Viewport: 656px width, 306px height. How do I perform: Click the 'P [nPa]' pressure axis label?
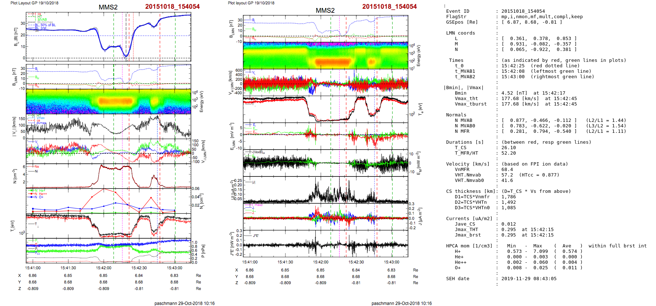(203, 251)
